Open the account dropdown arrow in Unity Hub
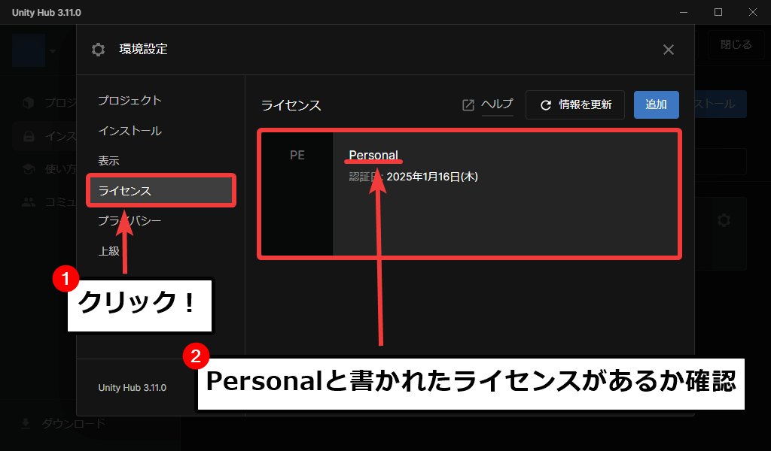Image resolution: width=771 pixels, height=451 pixels. click(53, 51)
